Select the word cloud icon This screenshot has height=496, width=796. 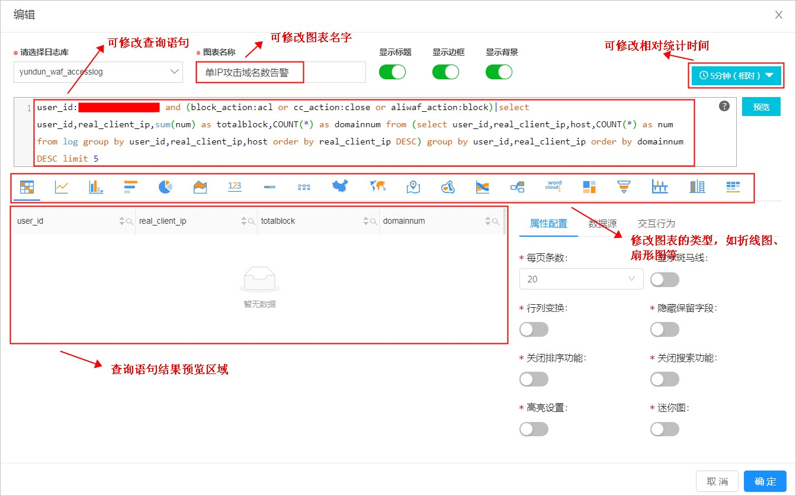[x=554, y=187]
